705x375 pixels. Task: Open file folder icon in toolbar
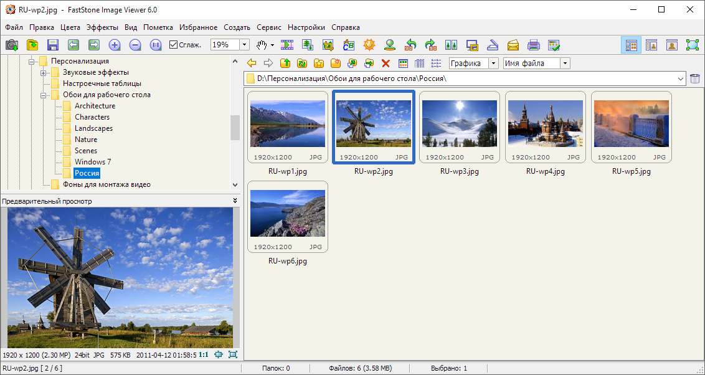click(32, 44)
